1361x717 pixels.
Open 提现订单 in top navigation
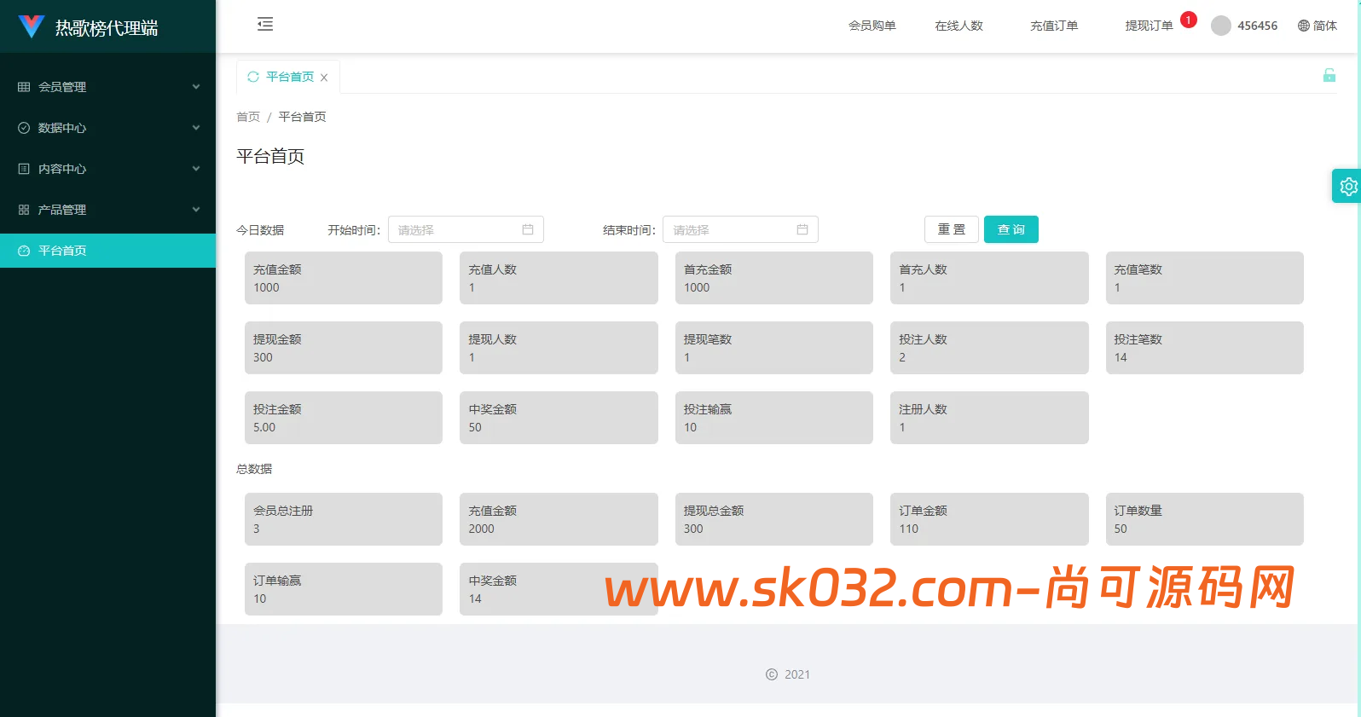[1149, 26]
